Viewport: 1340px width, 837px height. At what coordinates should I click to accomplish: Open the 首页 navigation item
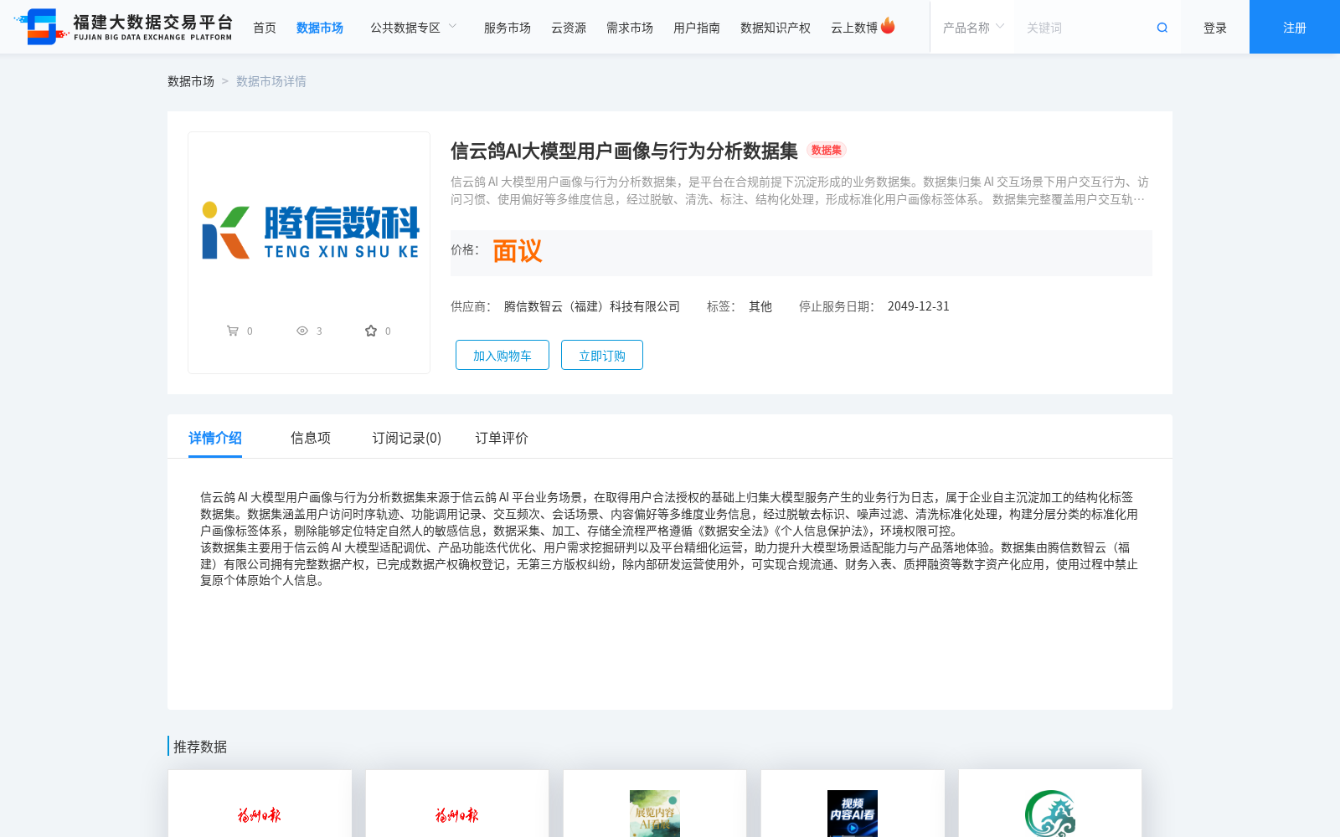265,28
